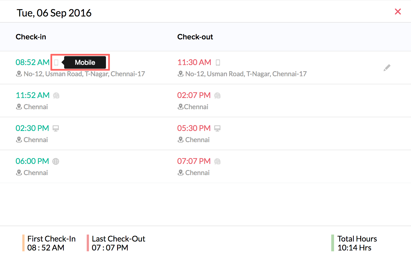Click the Last Check-Out summary
This screenshot has height=258, width=411.
pyautogui.click(x=118, y=243)
